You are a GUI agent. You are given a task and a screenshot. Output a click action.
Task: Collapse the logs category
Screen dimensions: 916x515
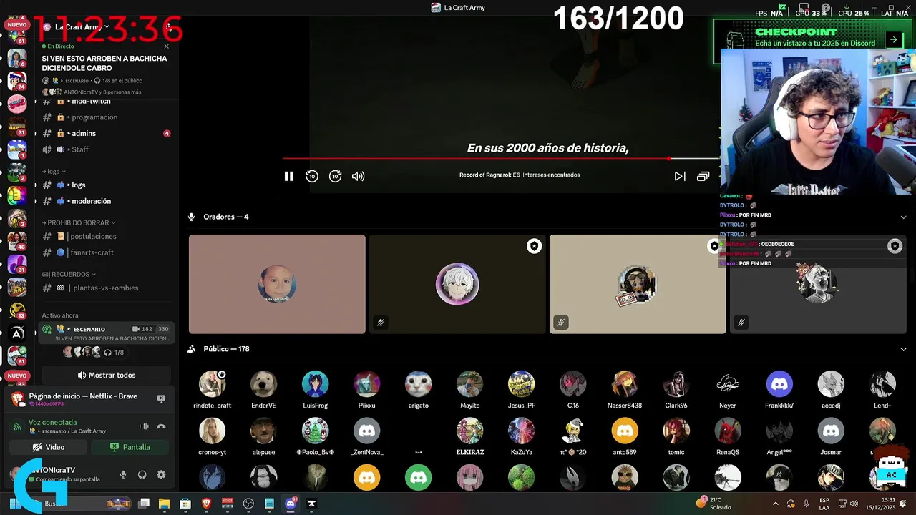pyautogui.click(x=54, y=172)
